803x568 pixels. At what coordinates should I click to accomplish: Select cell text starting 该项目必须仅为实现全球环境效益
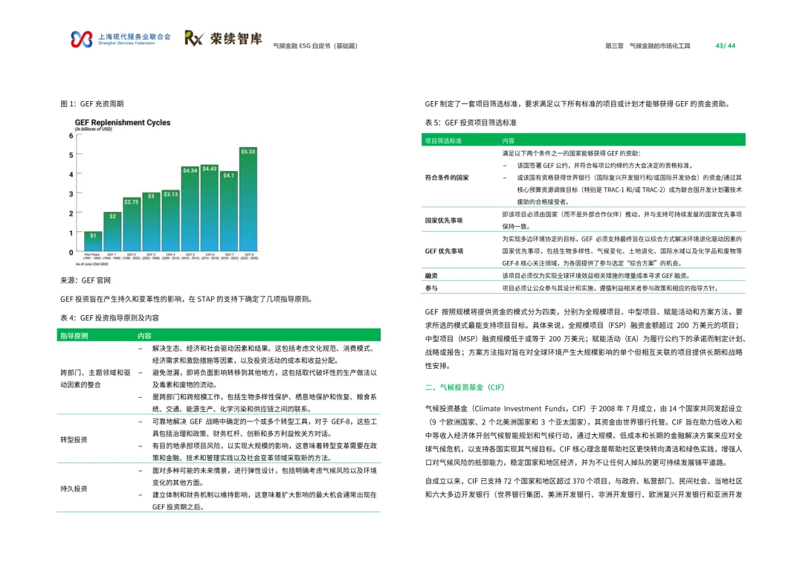click(596, 276)
